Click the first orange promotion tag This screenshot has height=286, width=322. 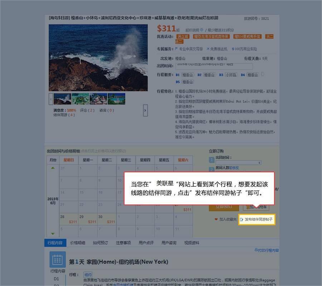pyautogui.click(x=183, y=36)
